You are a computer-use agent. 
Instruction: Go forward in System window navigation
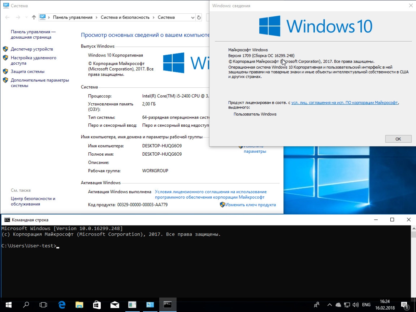tap(18, 17)
